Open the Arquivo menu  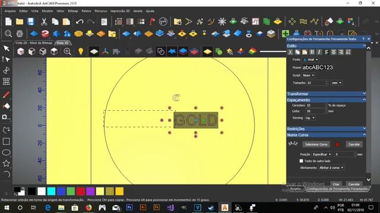point(10,11)
